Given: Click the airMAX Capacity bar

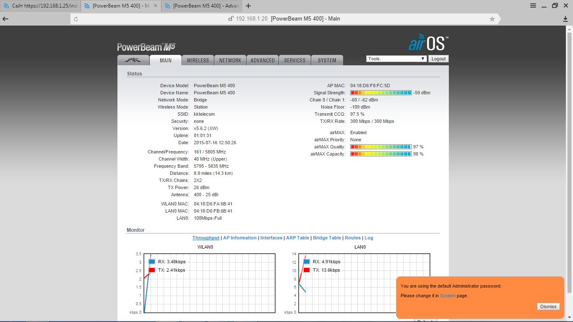Looking at the screenshot, I should (381, 154).
